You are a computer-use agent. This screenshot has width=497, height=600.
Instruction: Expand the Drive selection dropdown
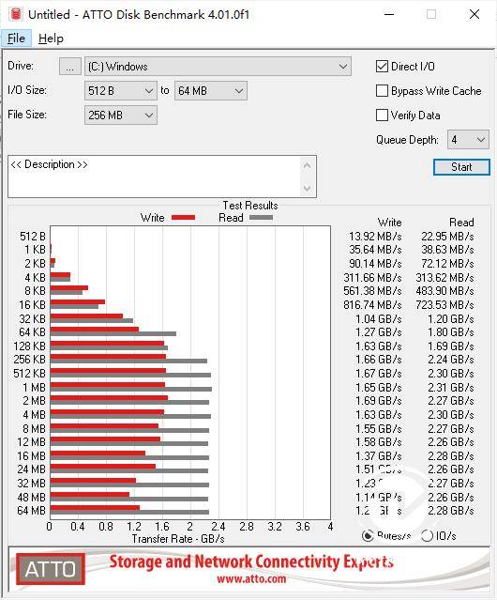click(218, 67)
